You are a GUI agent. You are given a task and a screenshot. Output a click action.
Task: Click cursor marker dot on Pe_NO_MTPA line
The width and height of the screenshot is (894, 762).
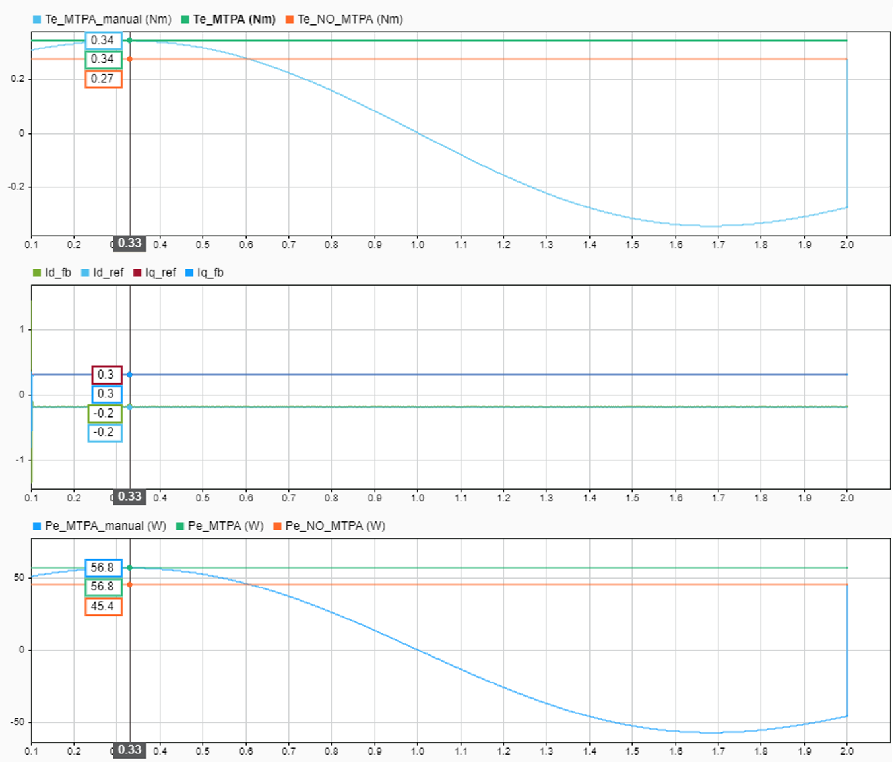pos(130,585)
